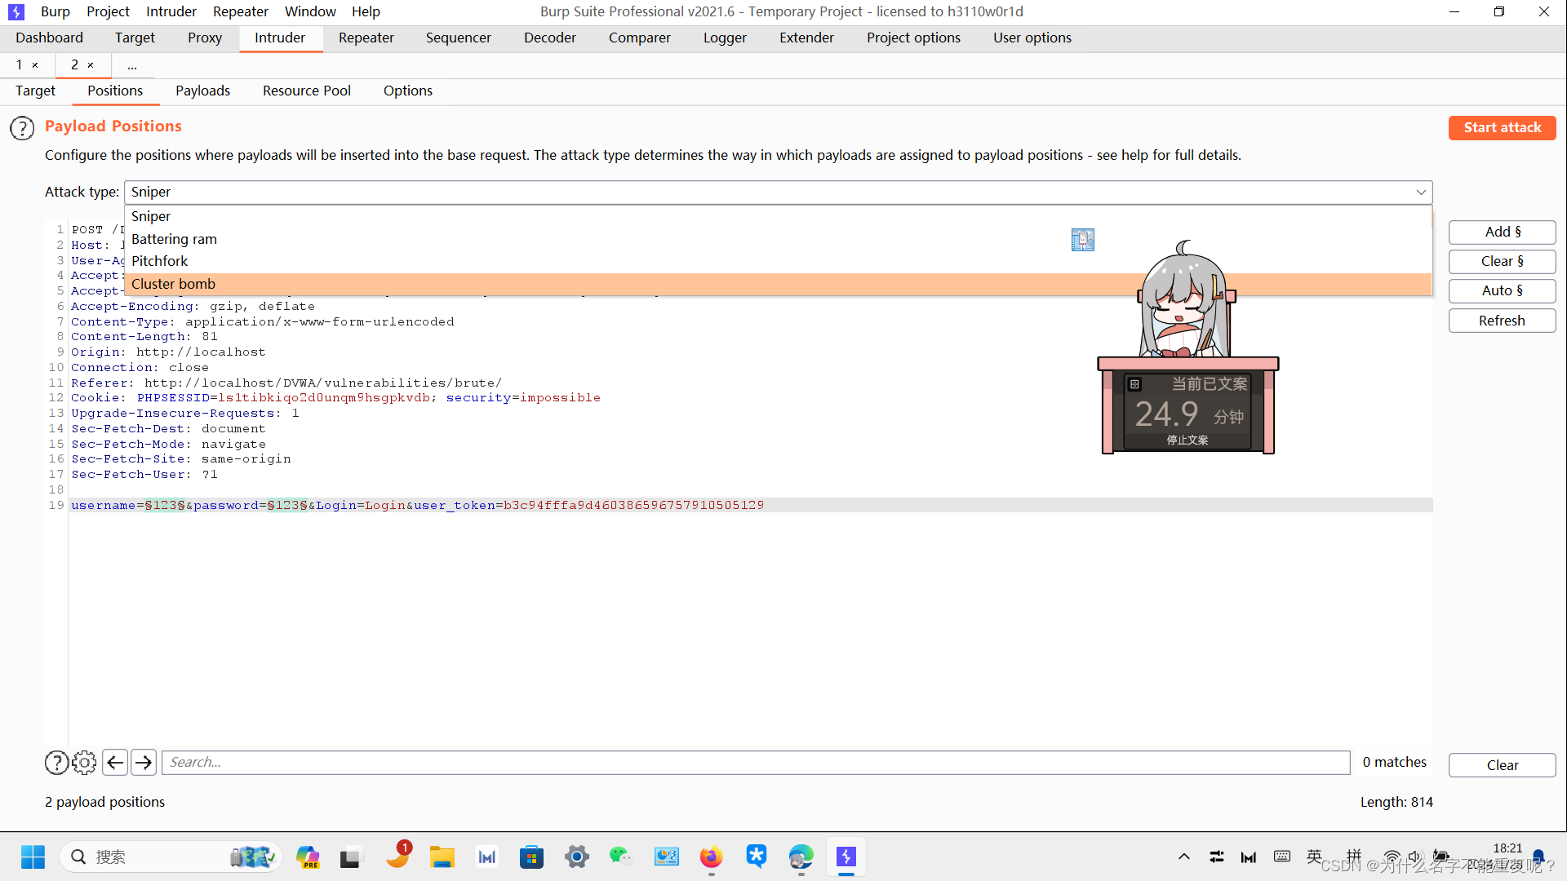Click the Burp Suite taskbar icon

point(846,857)
